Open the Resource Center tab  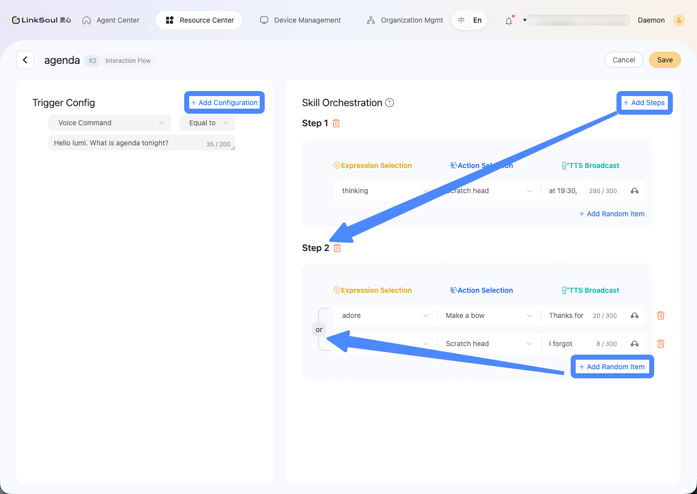[x=199, y=20]
